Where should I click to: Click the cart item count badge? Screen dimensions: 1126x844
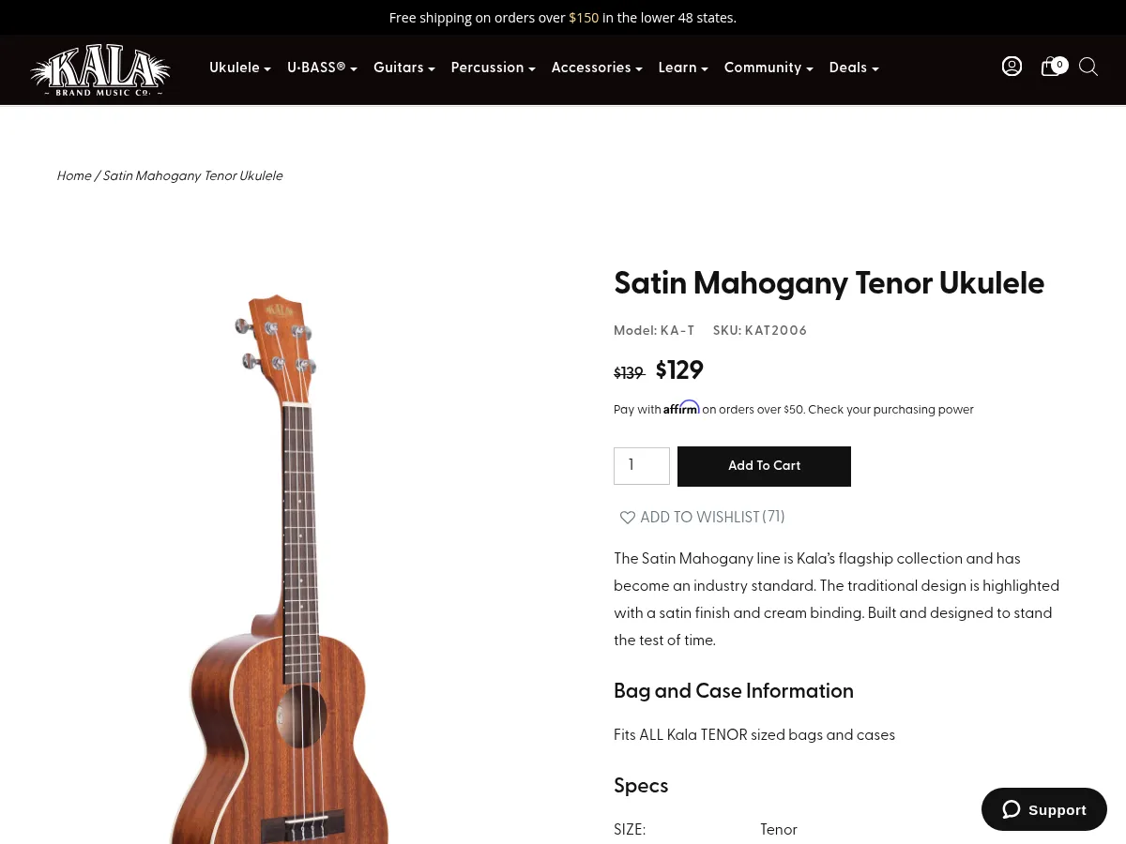[1059, 64]
